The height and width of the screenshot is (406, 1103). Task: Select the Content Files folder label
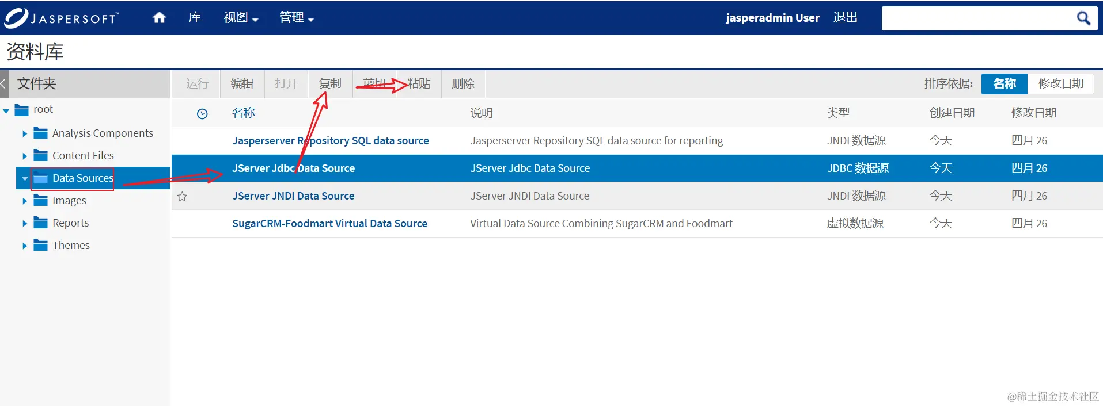(x=83, y=156)
